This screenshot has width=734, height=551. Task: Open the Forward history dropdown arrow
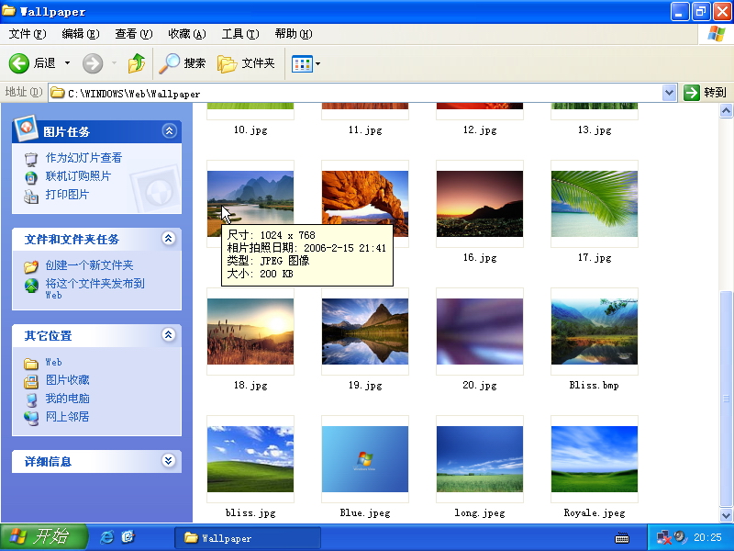click(114, 62)
